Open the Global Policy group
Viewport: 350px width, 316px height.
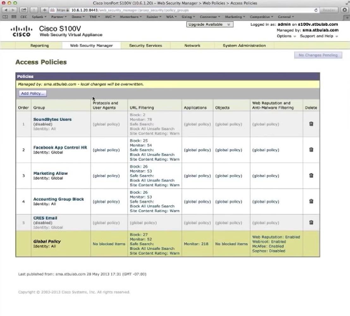click(47, 241)
